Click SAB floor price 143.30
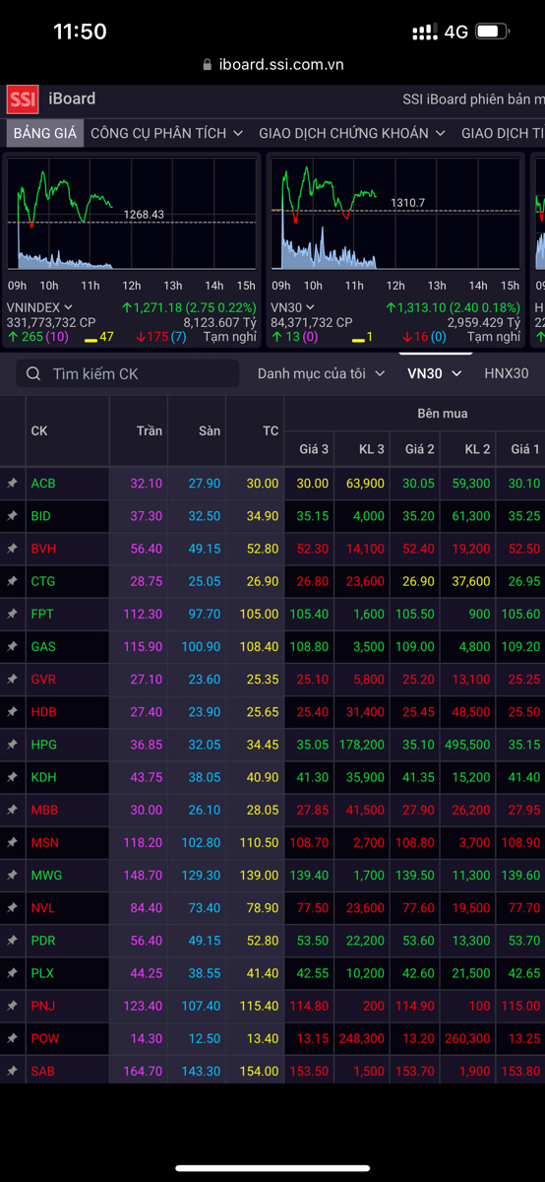The height and width of the screenshot is (1182, 545). (202, 1071)
